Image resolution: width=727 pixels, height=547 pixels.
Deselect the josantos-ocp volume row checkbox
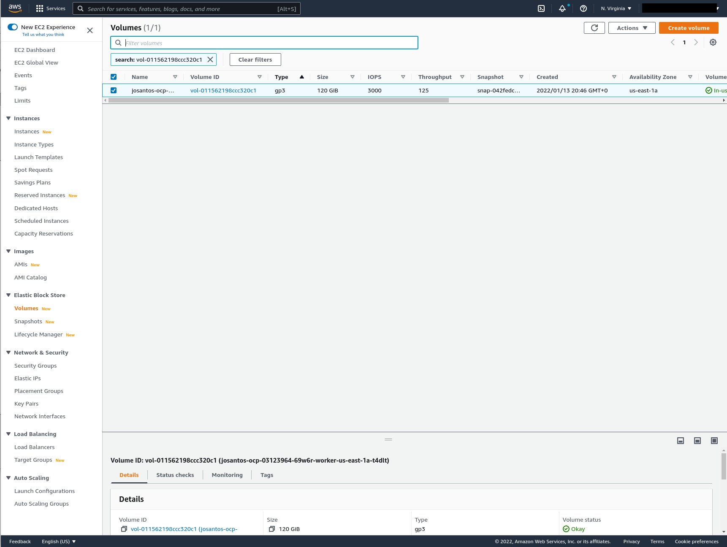click(x=114, y=90)
